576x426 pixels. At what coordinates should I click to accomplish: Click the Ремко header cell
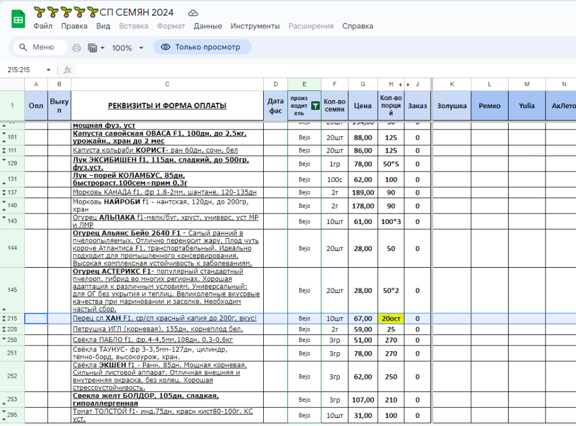(x=490, y=106)
